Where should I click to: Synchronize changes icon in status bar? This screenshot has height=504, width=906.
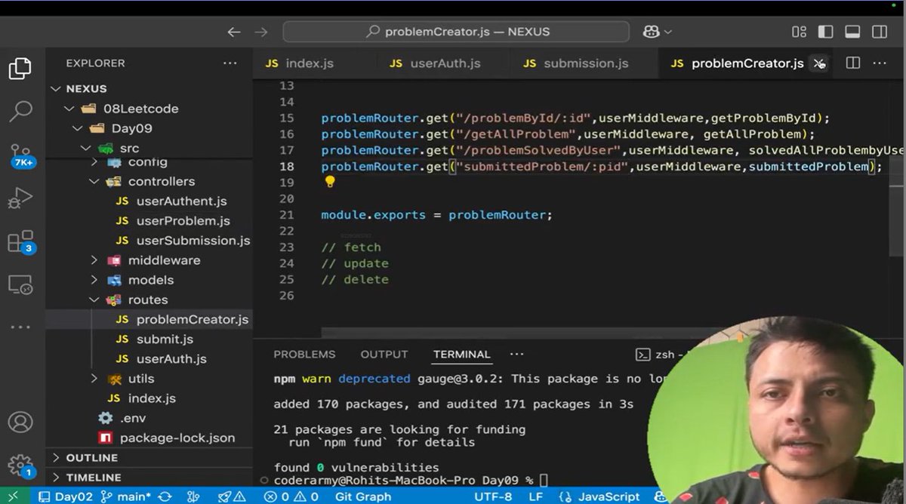[165, 496]
